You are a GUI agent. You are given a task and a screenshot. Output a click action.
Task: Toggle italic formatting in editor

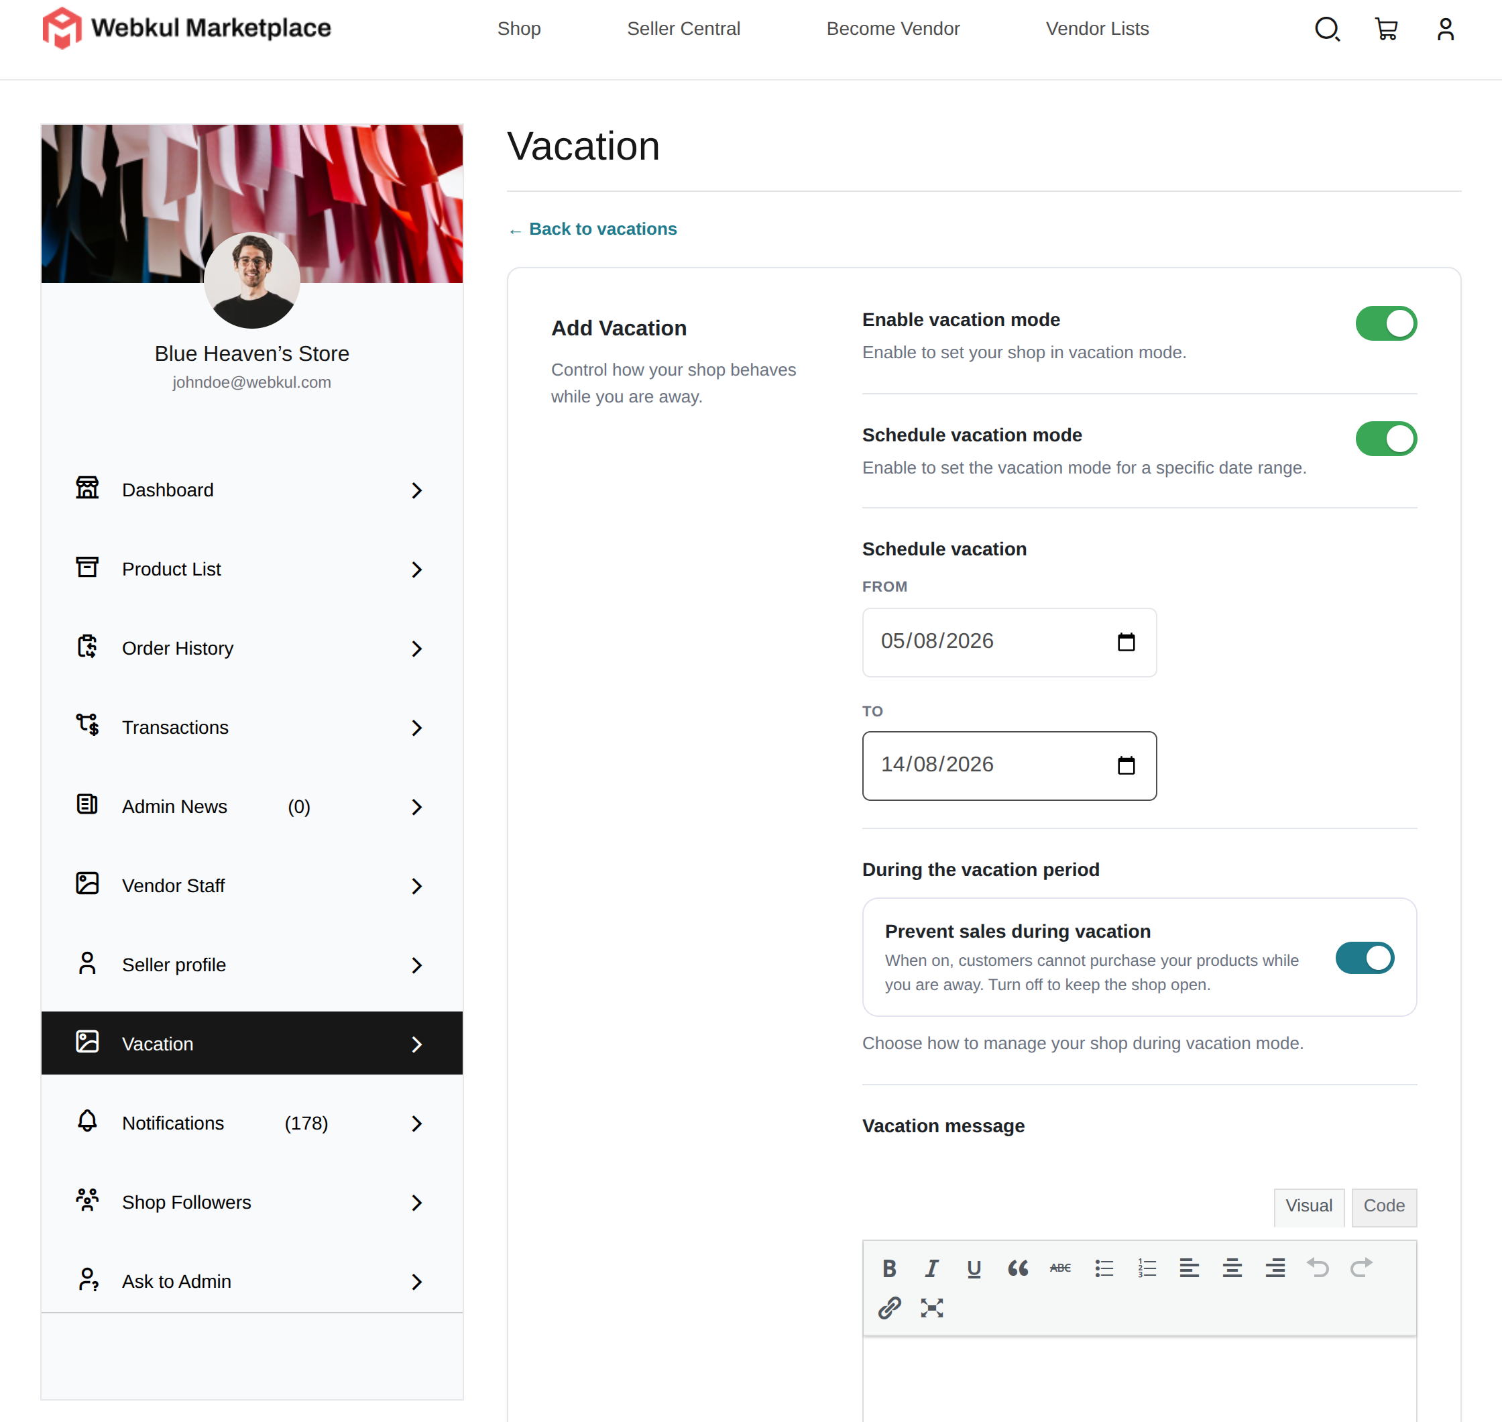(x=931, y=1268)
